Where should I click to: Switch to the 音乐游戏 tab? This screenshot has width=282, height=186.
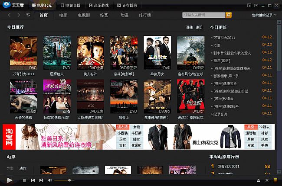tap(99, 5)
